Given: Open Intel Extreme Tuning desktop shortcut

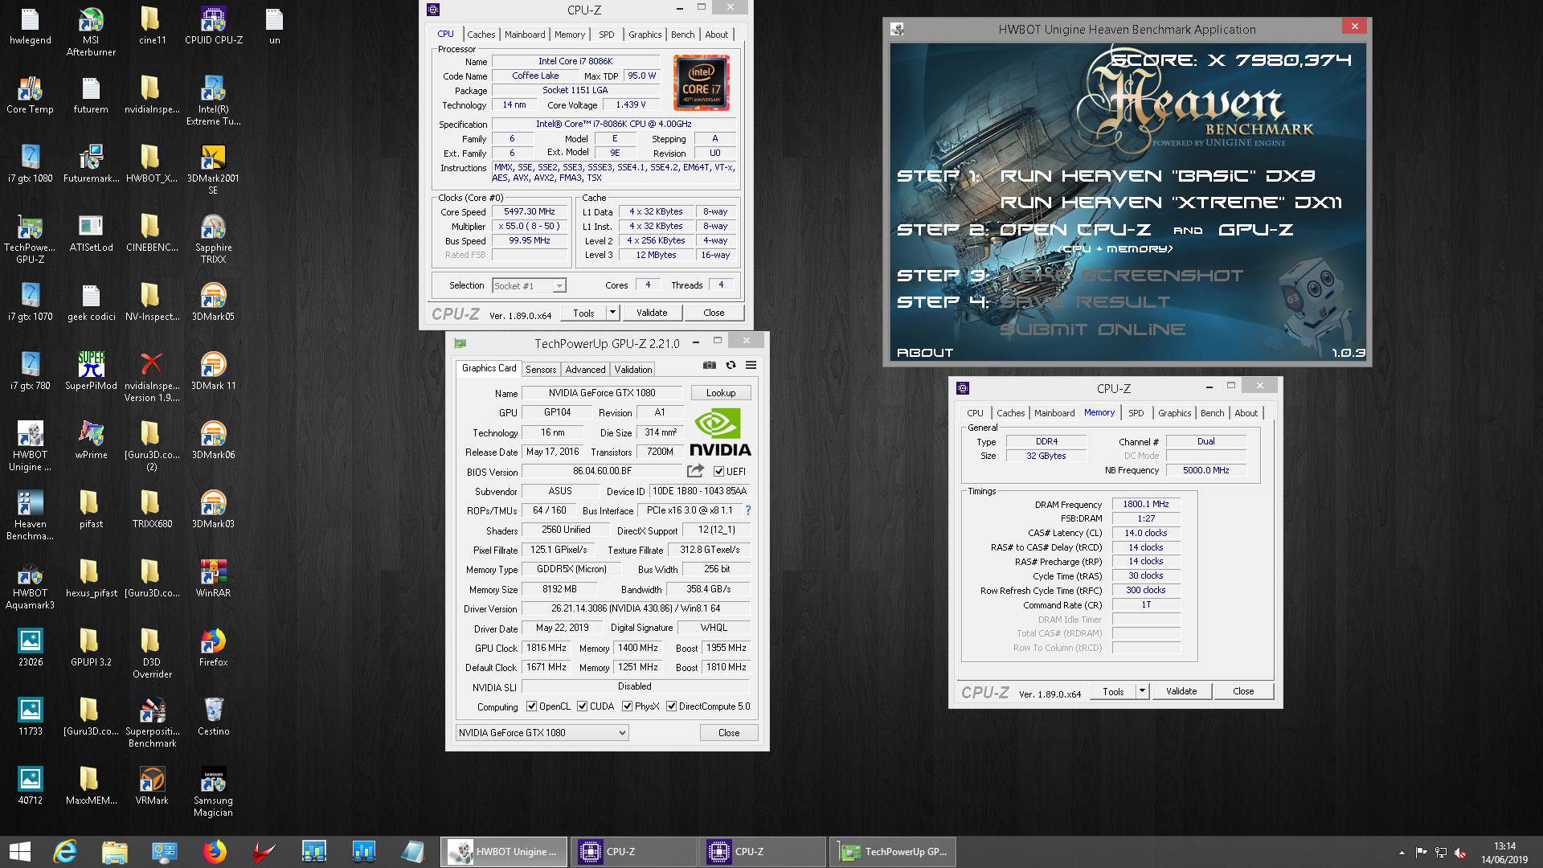Looking at the screenshot, I should [213, 101].
